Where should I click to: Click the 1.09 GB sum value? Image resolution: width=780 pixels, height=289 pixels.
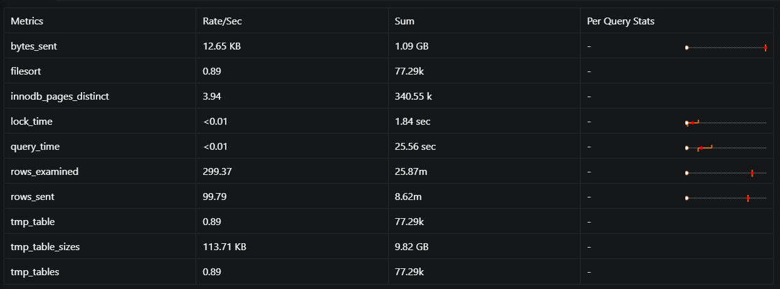[411, 46]
